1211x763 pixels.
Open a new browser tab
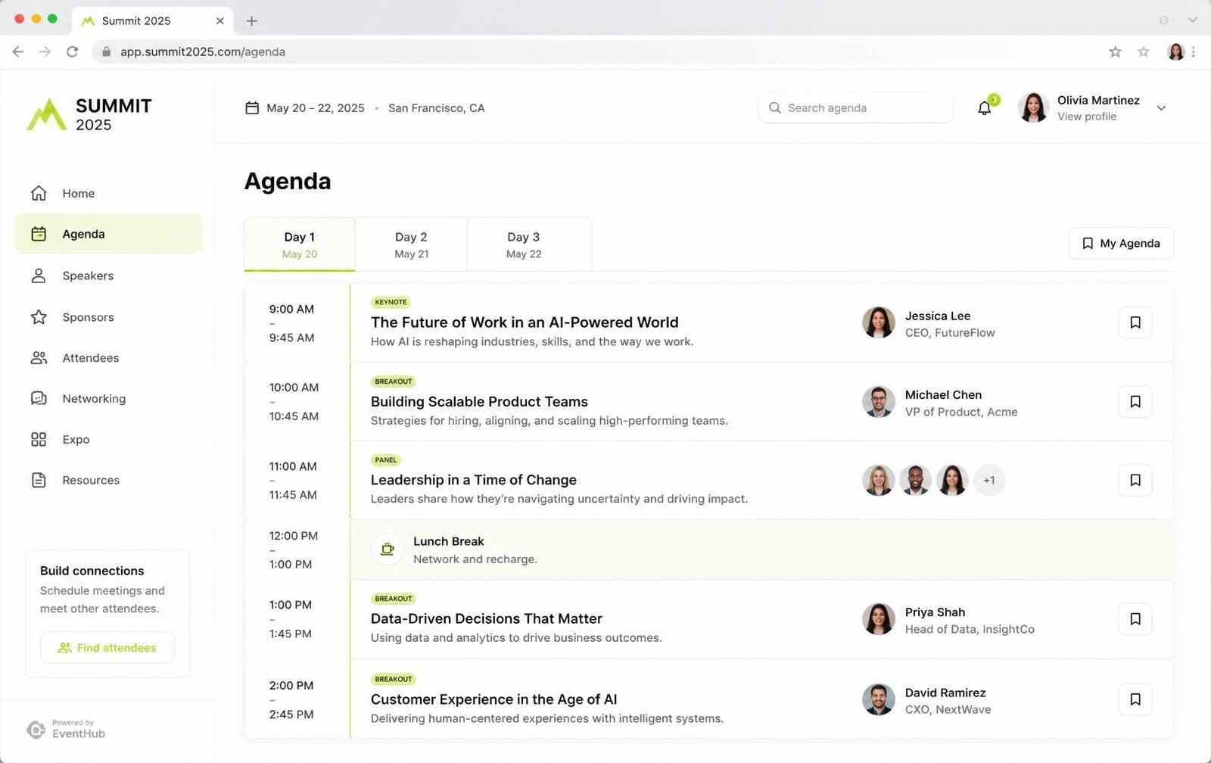click(x=252, y=20)
